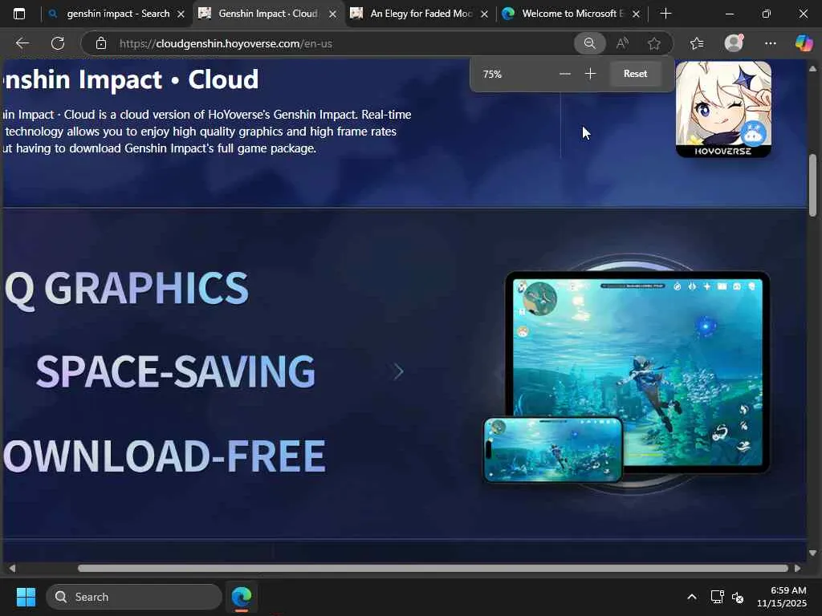Screen dimensions: 822x616
Task: Open the clock showing 6:59 AM
Action: click(782, 597)
